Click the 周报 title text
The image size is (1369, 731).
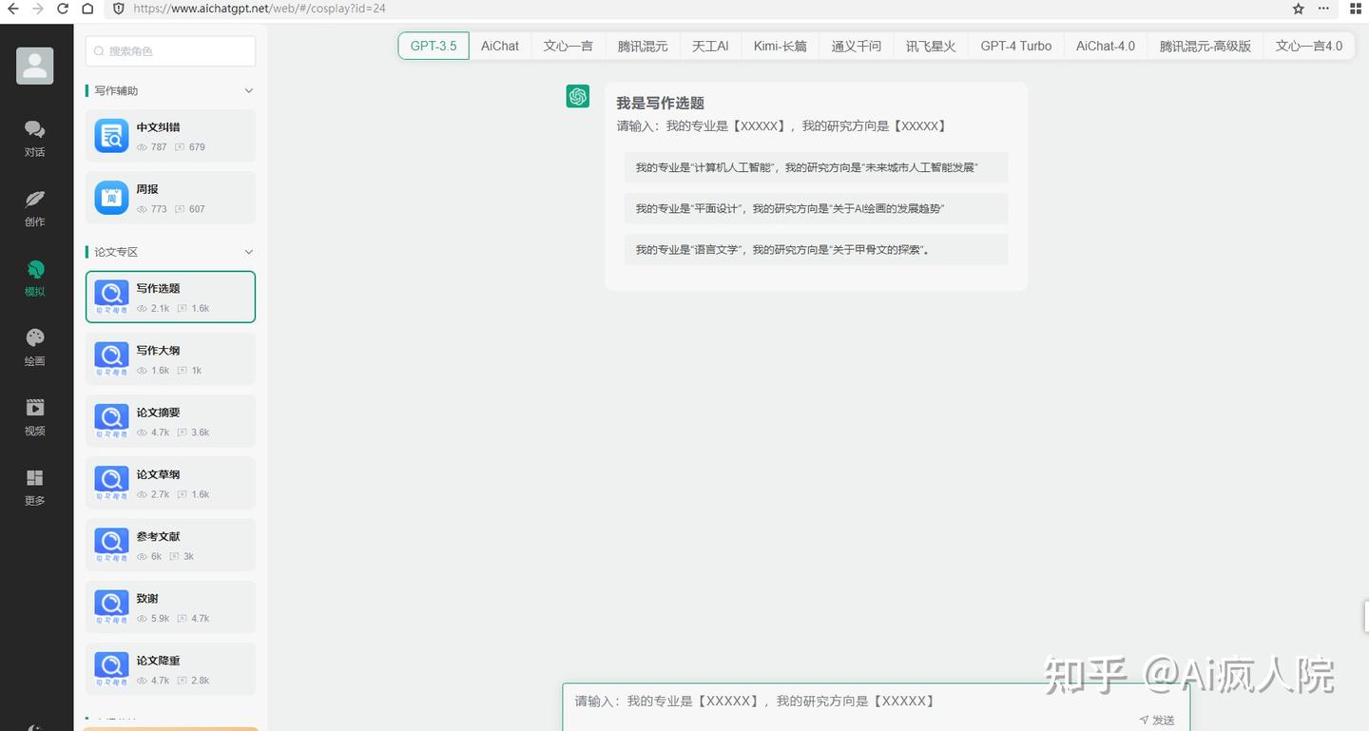[x=147, y=189]
